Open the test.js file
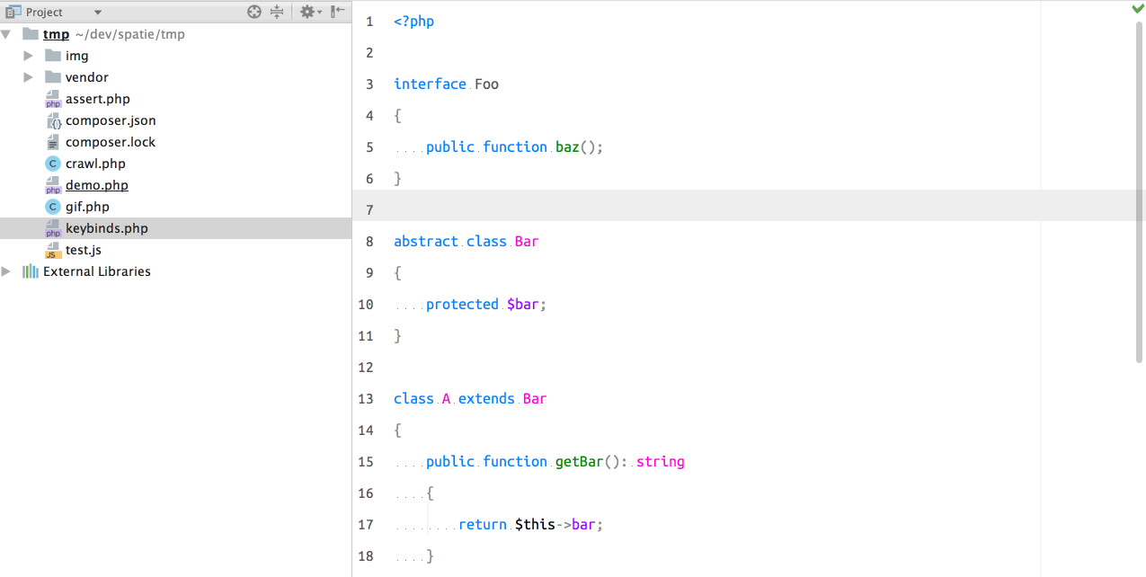This screenshot has height=577, width=1146. click(x=83, y=250)
